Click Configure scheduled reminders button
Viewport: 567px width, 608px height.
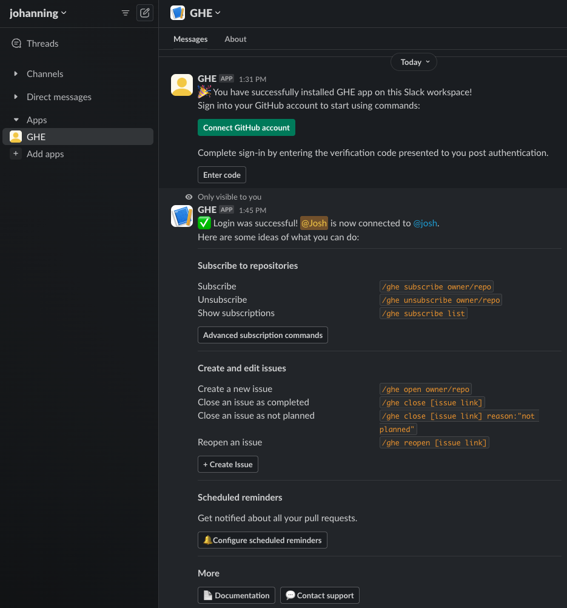point(262,540)
